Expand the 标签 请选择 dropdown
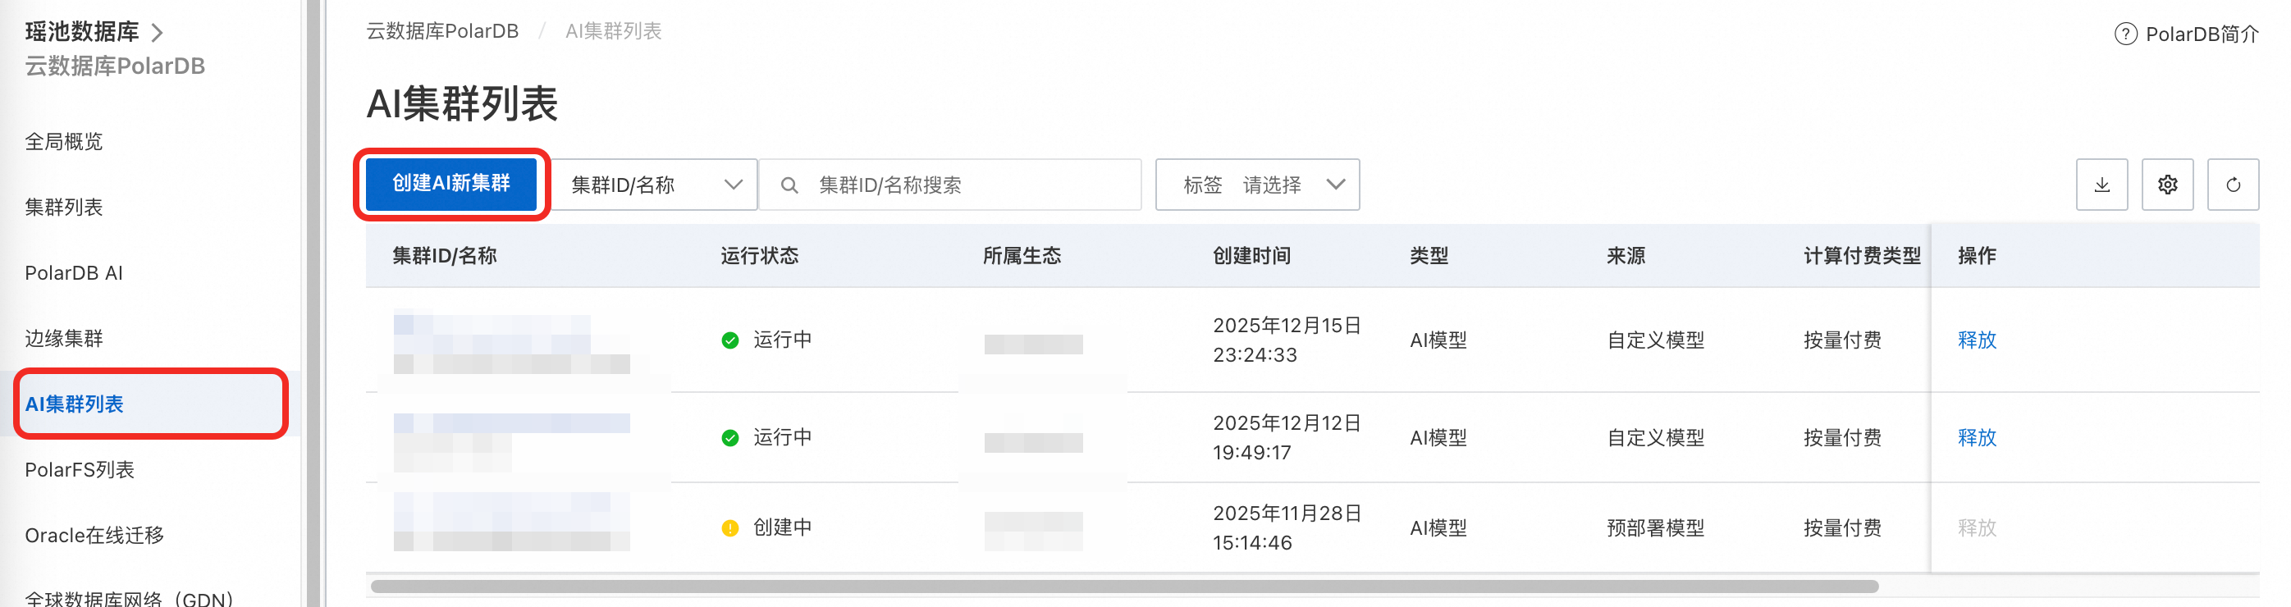This screenshot has width=2291, height=607. pos(1258,185)
